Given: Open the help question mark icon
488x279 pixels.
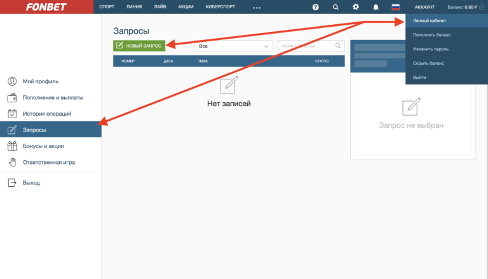Looking at the screenshot, I should (x=316, y=7).
